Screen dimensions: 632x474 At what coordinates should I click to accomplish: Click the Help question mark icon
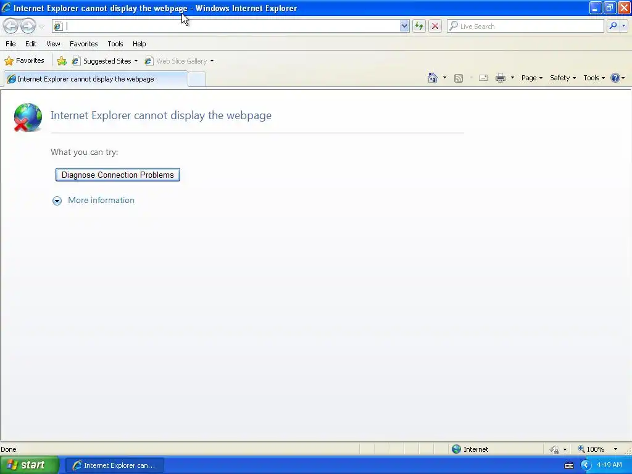coord(615,78)
